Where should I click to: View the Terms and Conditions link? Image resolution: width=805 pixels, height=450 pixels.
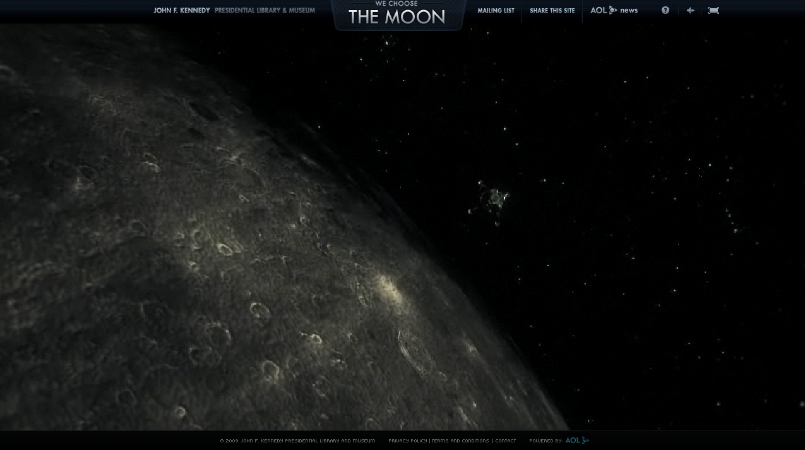pos(460,441)
